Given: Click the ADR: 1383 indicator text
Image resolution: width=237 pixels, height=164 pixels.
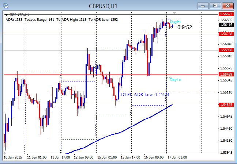Looking at the screenshot, I should [x=14, y=20].
